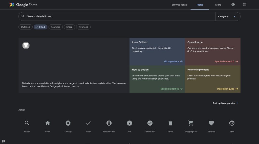Image resolution: width=259 pixels, height=144 pixels.
Task: Focus the Search Material icons field
Action: click(117, 16)
